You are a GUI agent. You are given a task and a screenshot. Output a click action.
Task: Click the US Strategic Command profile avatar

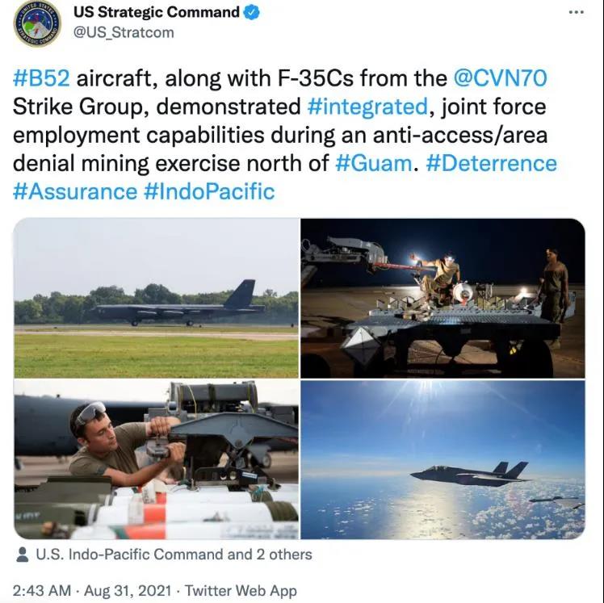[37, 23]
